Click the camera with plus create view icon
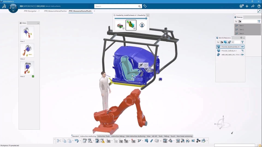This screenshot has width=262, height=147. [x=109, y=141]
